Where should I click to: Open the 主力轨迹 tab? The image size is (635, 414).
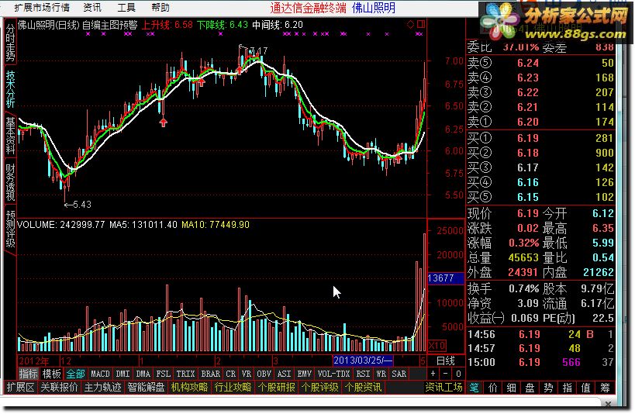(102, 388)
